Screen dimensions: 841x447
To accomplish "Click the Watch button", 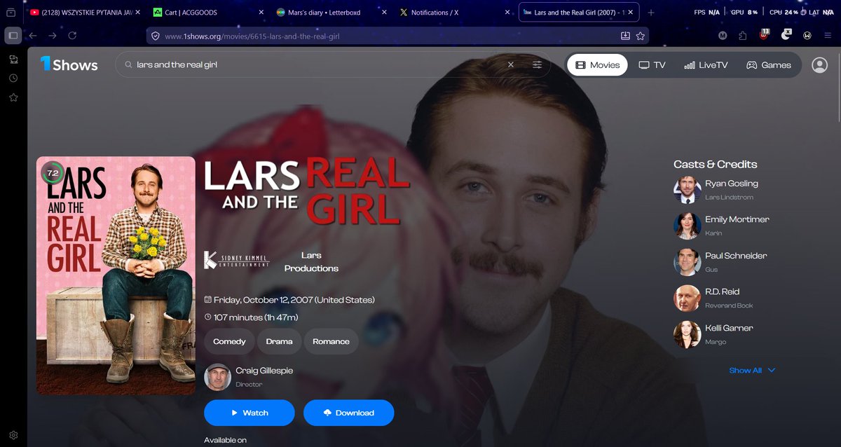I will pyautogui.click(x=249, y=413).
